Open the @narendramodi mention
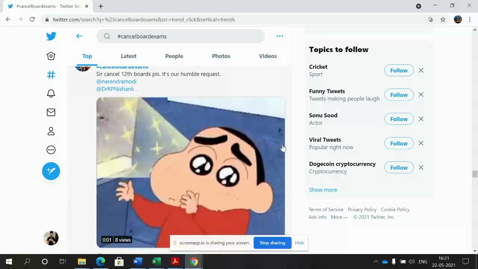This screenshot has width=478, height=269. click(x=116, y=81)
